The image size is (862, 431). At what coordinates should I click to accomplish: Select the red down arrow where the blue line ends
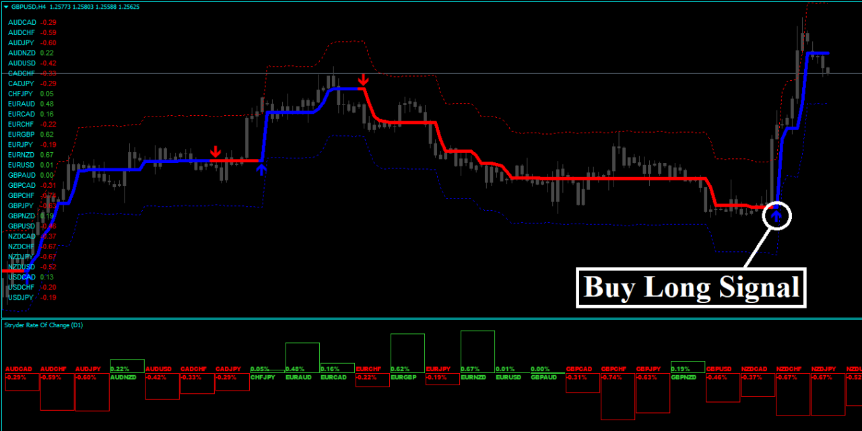point(215,152)
